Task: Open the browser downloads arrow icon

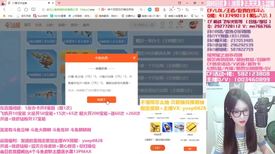Action: pyautogui.click(x=164, y=10)
